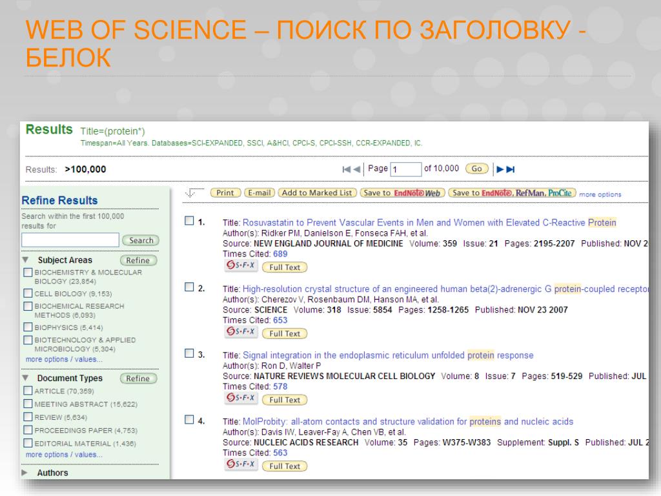661x496 pixels.
Task: Check result 1 Rosuvastatin article
Action: pos(189,221)
